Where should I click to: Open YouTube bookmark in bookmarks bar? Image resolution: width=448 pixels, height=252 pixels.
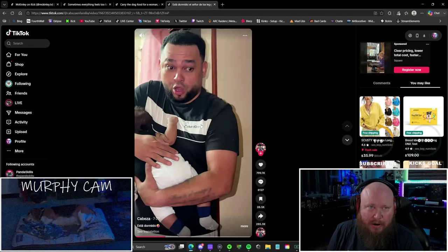click(87, 21)
